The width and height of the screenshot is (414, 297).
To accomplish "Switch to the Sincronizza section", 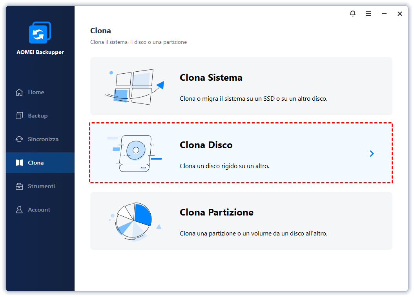I will [x=43, y=139].
